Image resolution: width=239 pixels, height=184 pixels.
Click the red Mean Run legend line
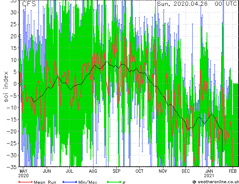tap(26, 182)
